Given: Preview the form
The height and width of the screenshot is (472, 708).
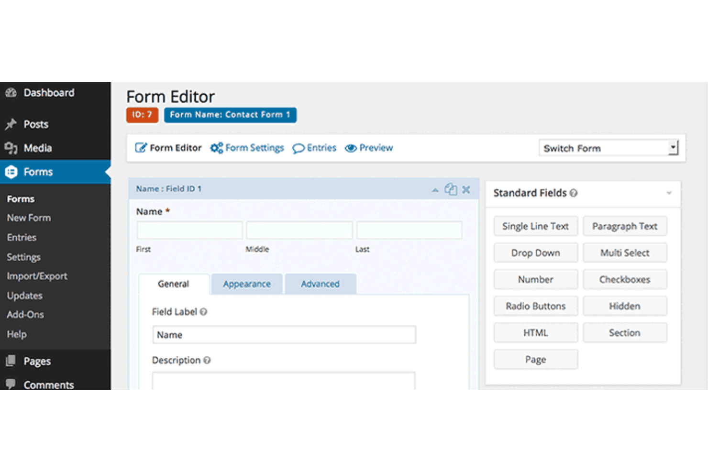Looking at the screenshot, I should click(x=369, y=148).
